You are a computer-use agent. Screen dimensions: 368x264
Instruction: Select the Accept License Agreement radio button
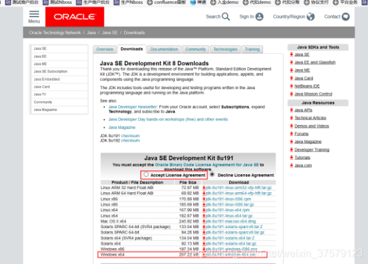click(x=146, y=174)
